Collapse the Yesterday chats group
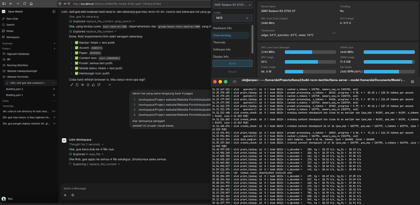Image resolution: width=420 pixels, height=205 pixels. (x=8, y=106)
